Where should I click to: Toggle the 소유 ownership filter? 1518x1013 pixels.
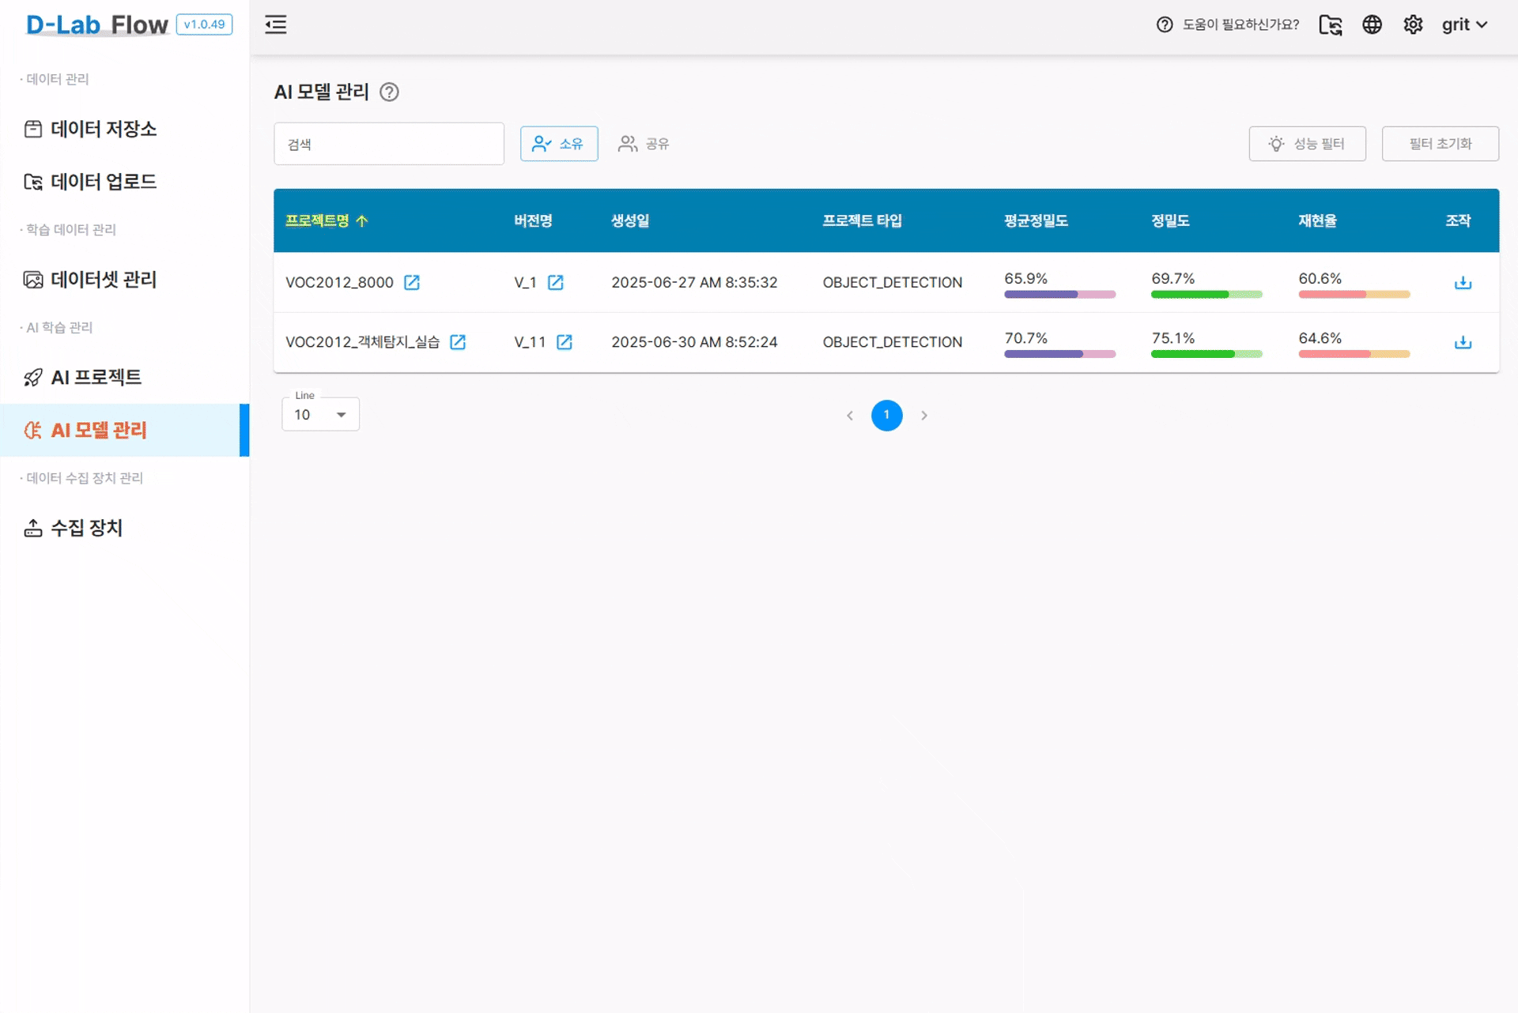tap(559, 144)
